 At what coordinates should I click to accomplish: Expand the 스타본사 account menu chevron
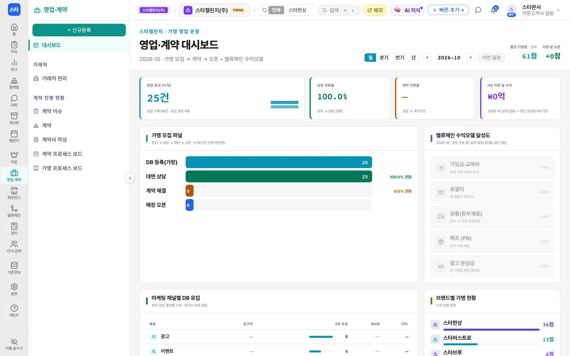tap(558, 10)
